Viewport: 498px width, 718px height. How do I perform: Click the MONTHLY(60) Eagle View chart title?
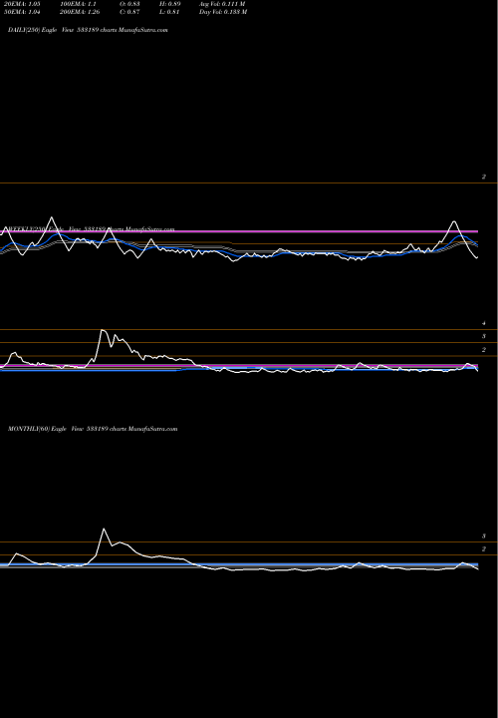tap(93, 429)
